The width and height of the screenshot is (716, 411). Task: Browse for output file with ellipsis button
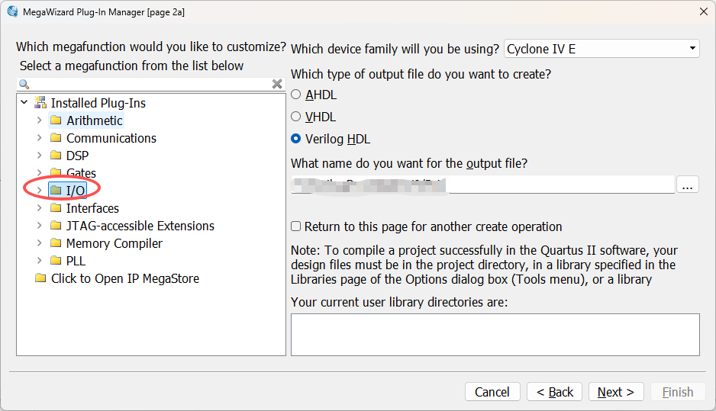coord(687,185)
